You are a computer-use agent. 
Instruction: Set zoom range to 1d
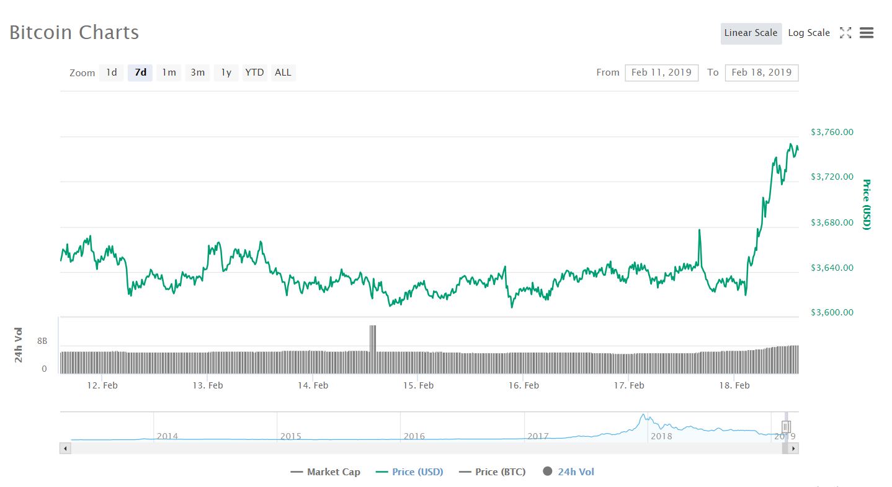(x=112, y=72)
